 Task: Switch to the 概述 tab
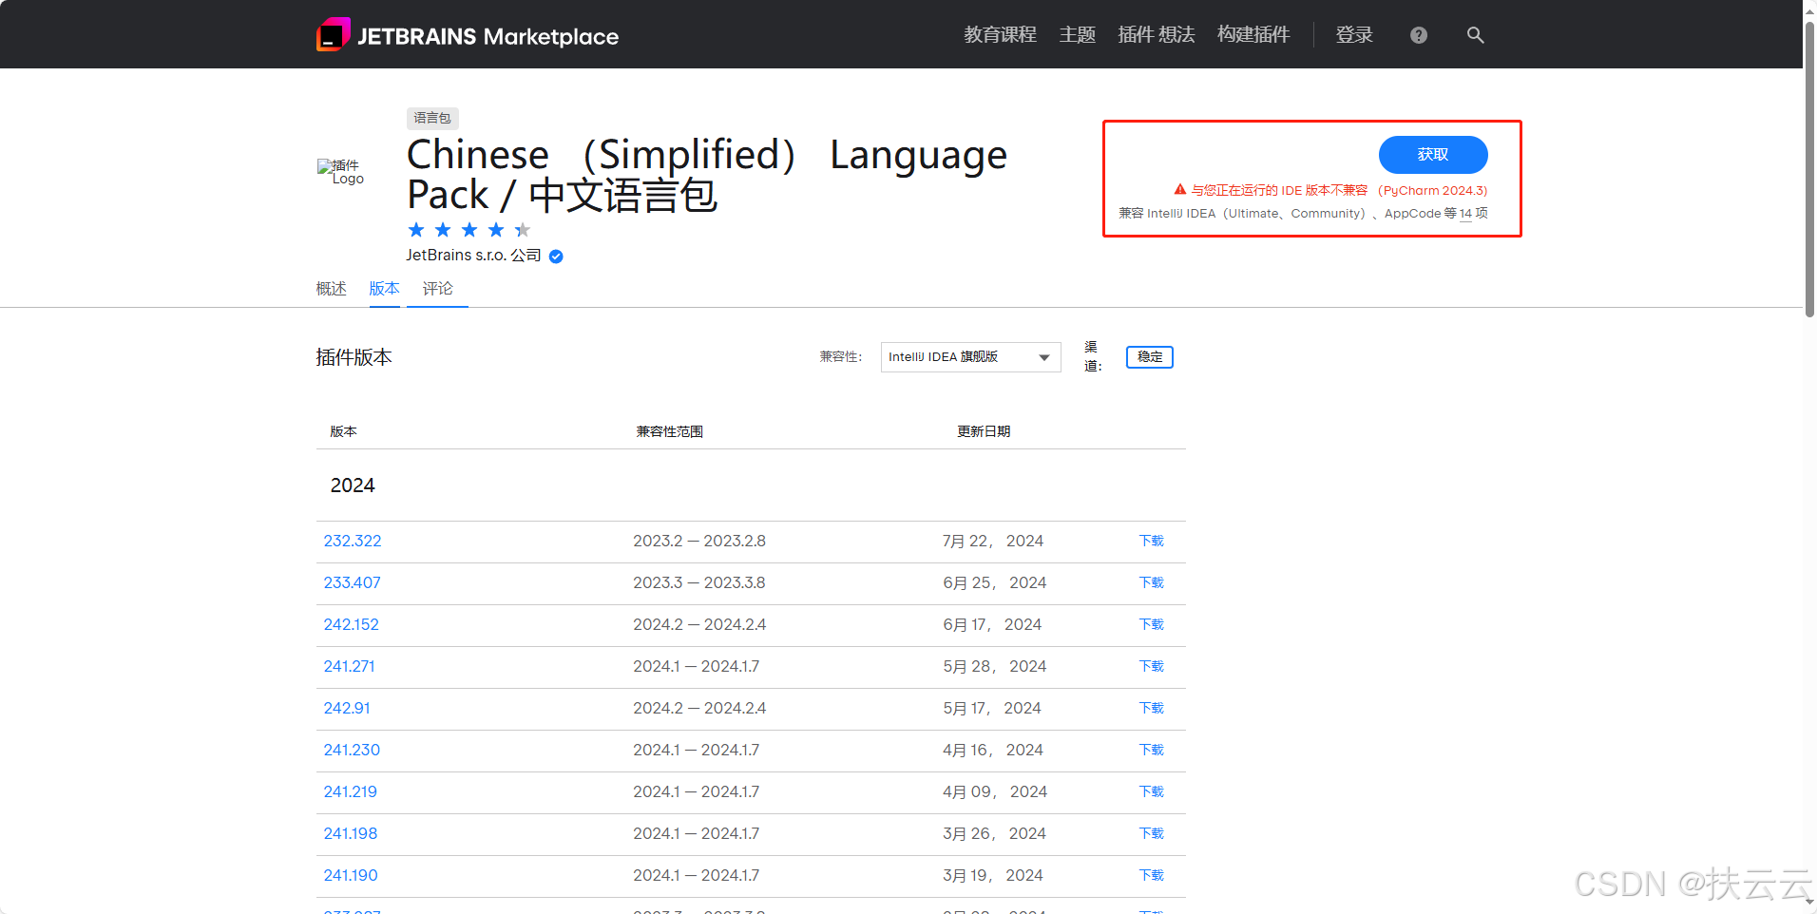tap(331, 289)
